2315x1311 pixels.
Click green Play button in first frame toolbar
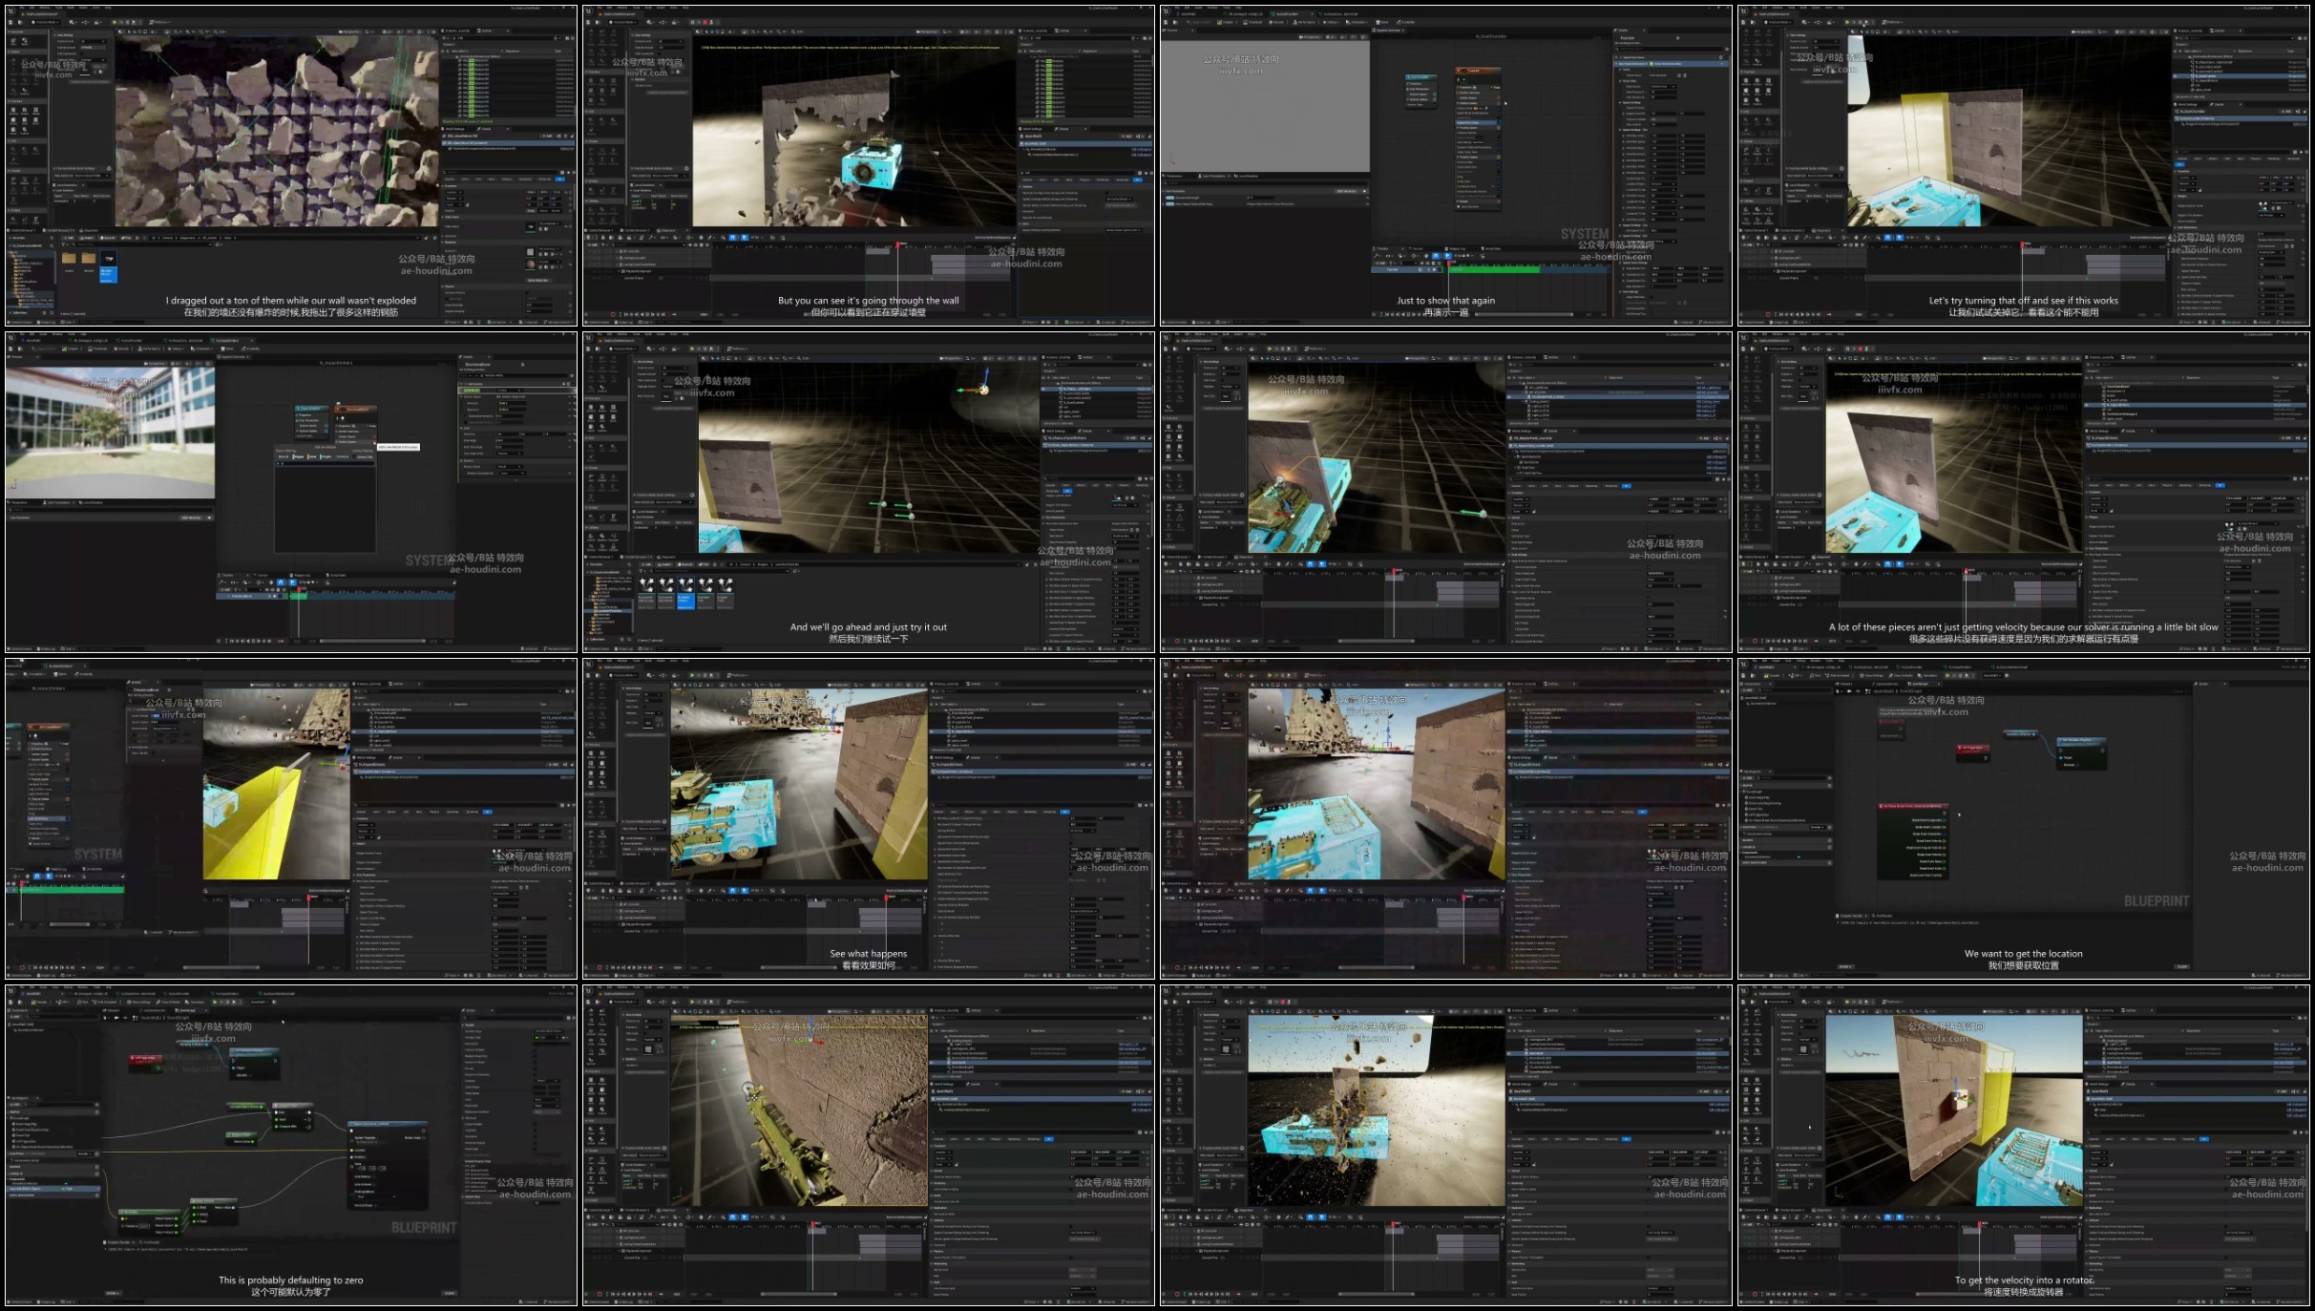tap(116, 22)
